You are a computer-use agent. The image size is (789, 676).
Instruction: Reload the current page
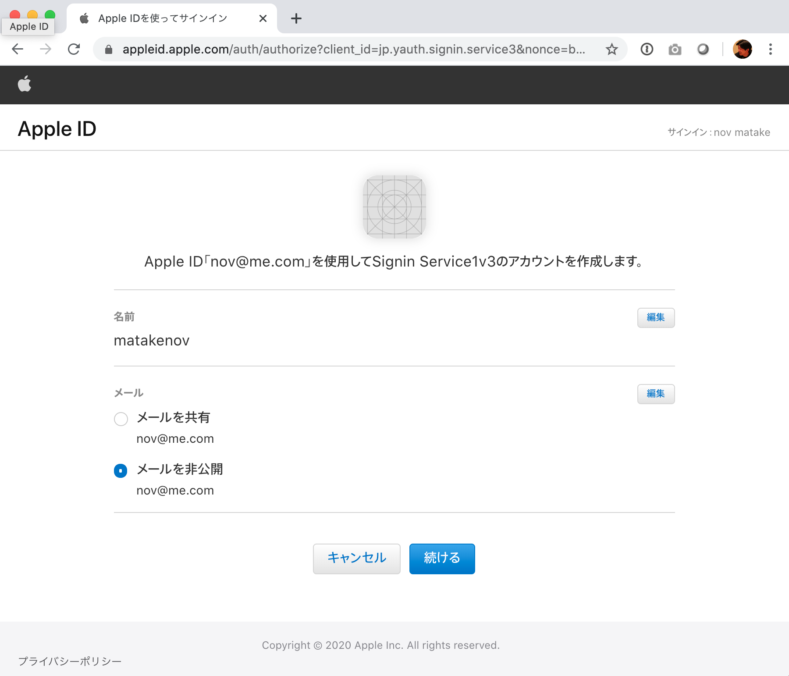pyautogui.click(x=74, y=49)
